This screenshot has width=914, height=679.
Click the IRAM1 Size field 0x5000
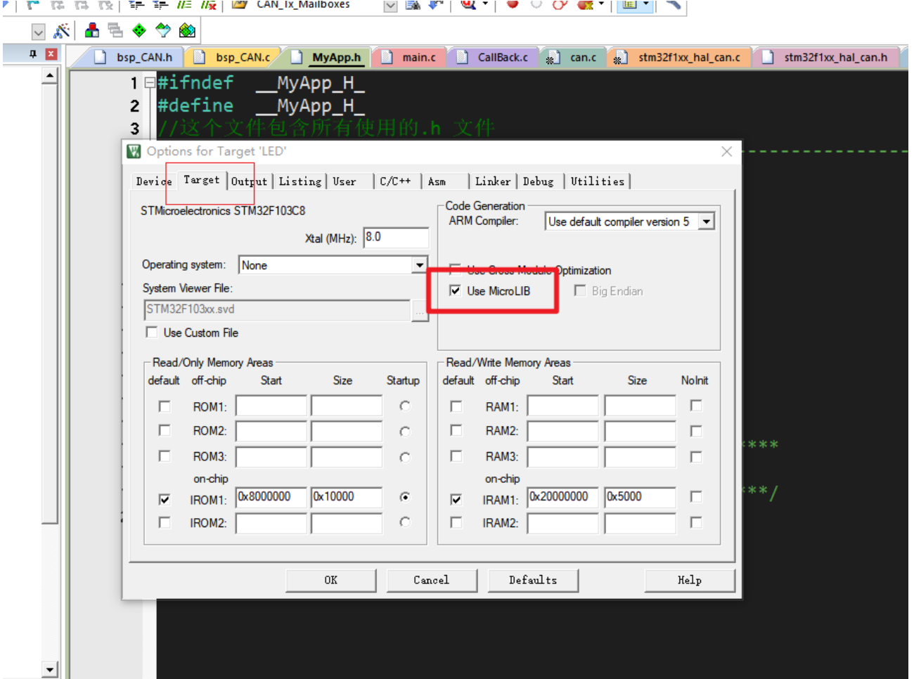pos(641,497)
